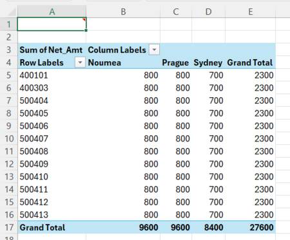Select row label 400303
The width and height of the screenshot is (290, 240).
pos(52,88)
